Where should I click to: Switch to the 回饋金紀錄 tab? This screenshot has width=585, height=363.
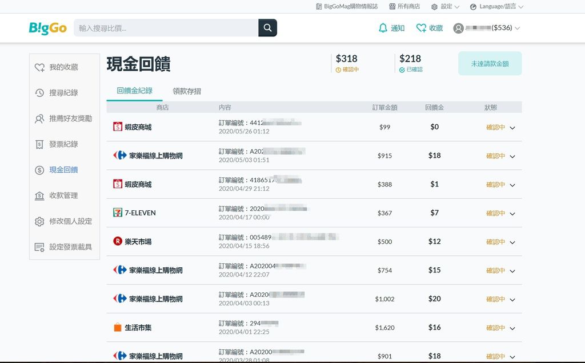pyautogui.click(x=134, y=91)
